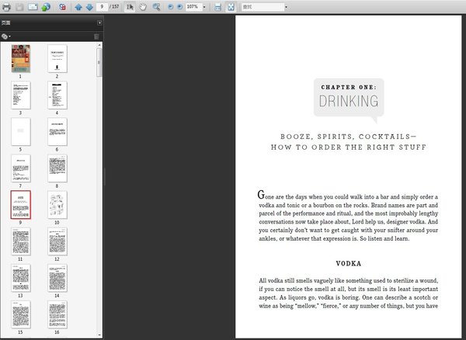Open page 14 thumbnail
Viewport: 466px width, 340px height.
tap(57, 278)
